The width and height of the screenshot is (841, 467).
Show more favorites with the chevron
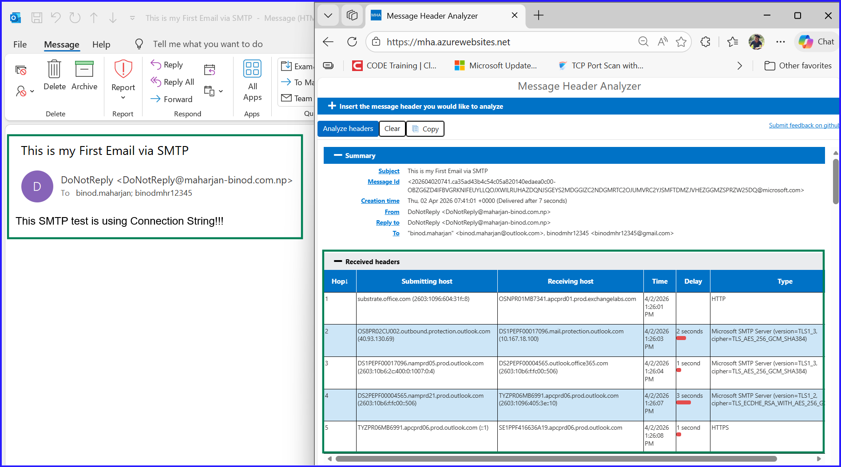click(x=739, y=65)
